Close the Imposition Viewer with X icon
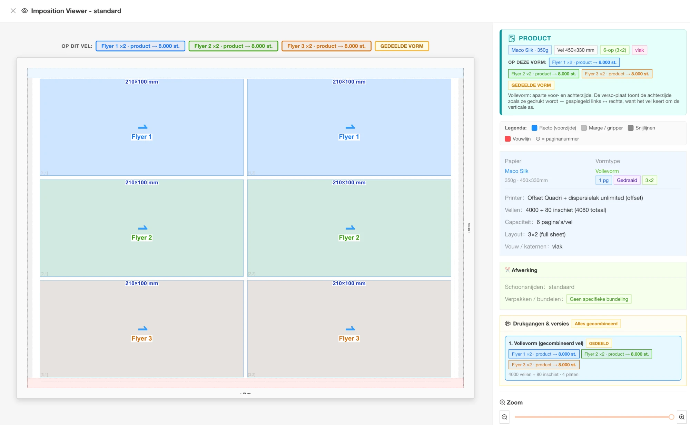This screenshot has height=425, width=690. (13, 11)
